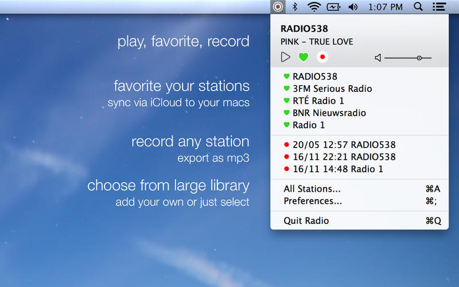
Task: Open the Bluetooth menu bar icon
Action: pyautogui.click(x=295, y=7)
